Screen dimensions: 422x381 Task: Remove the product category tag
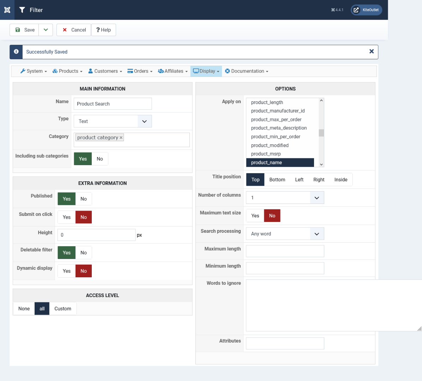click(121, 138)
